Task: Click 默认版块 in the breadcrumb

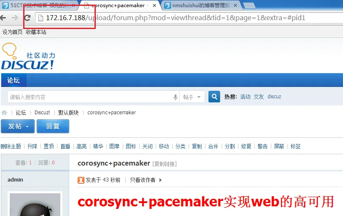Action: tap(68, 113)
